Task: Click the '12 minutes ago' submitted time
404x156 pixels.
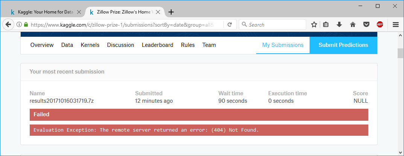Action: click(x=154, y=101)
